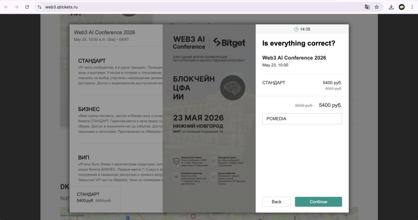418x220 pixels.
Task: Click the 'May 23, 10:00' date in summary
Action: click(275, 65)
